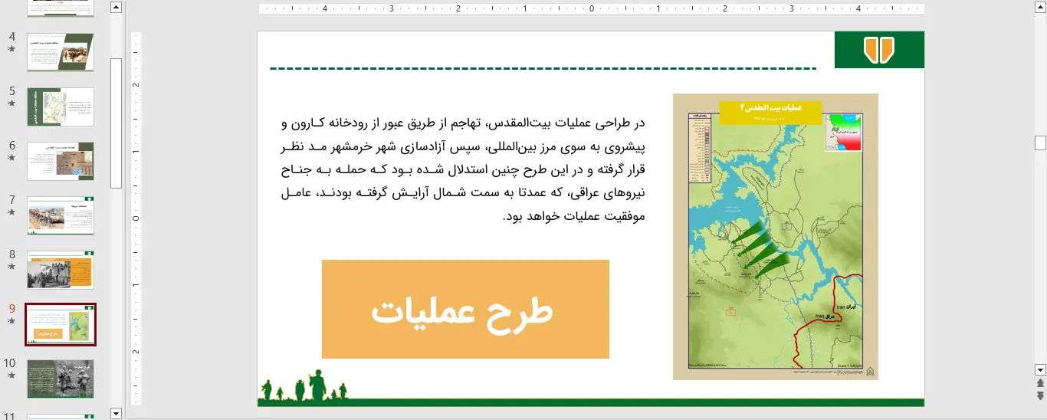Click the thumbnail pane scrollbar thumb

click(x=117, y=123)
